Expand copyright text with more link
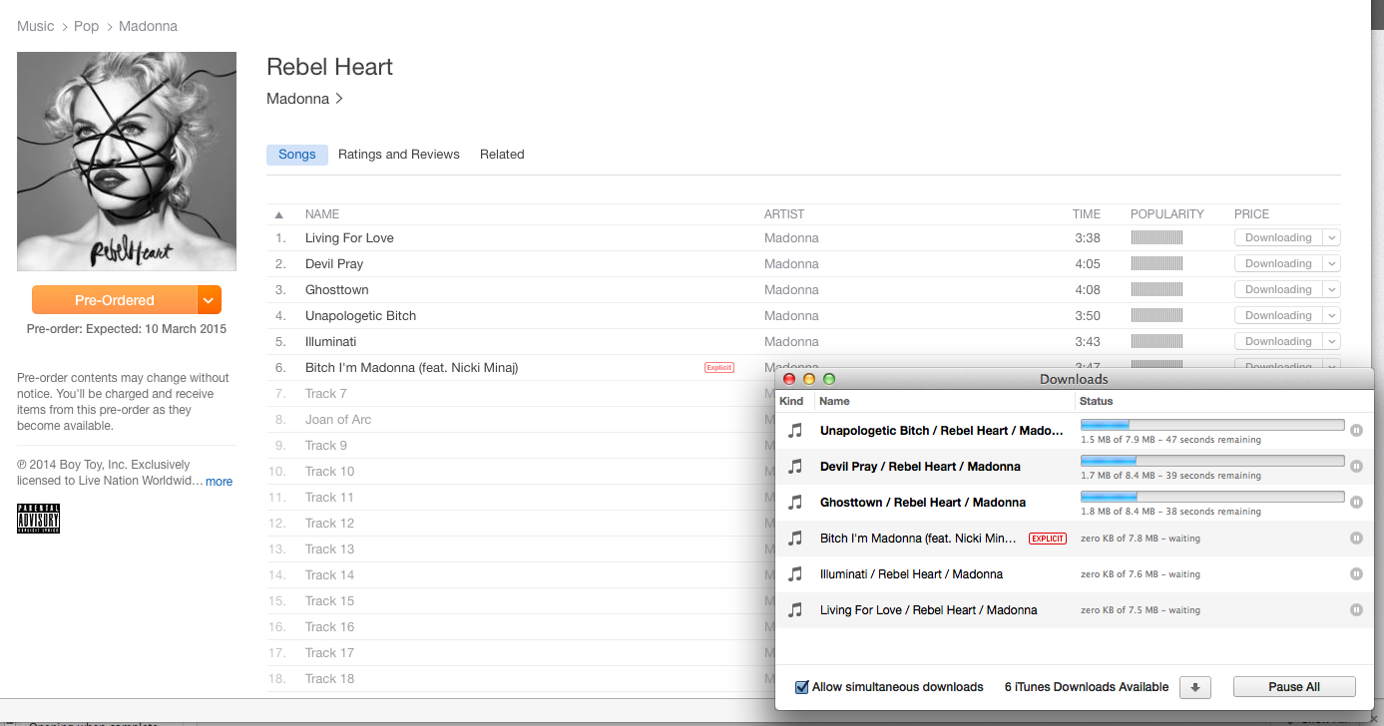The height and width of the screenshot is (726, 1384). click(x=219, y=482)
